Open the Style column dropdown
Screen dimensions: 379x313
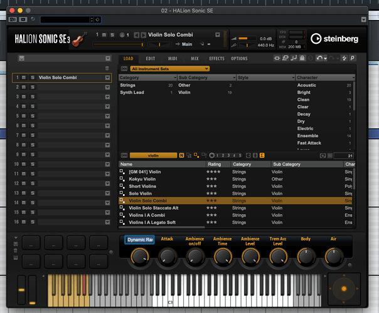pos(293,78)
